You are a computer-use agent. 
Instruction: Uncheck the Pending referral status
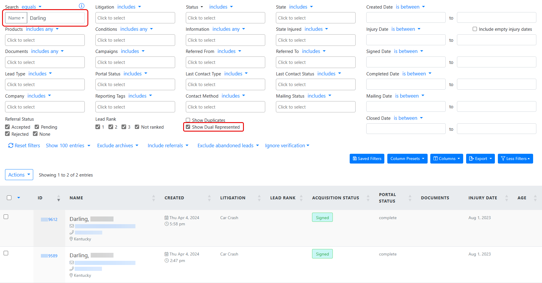coord(37,127)
